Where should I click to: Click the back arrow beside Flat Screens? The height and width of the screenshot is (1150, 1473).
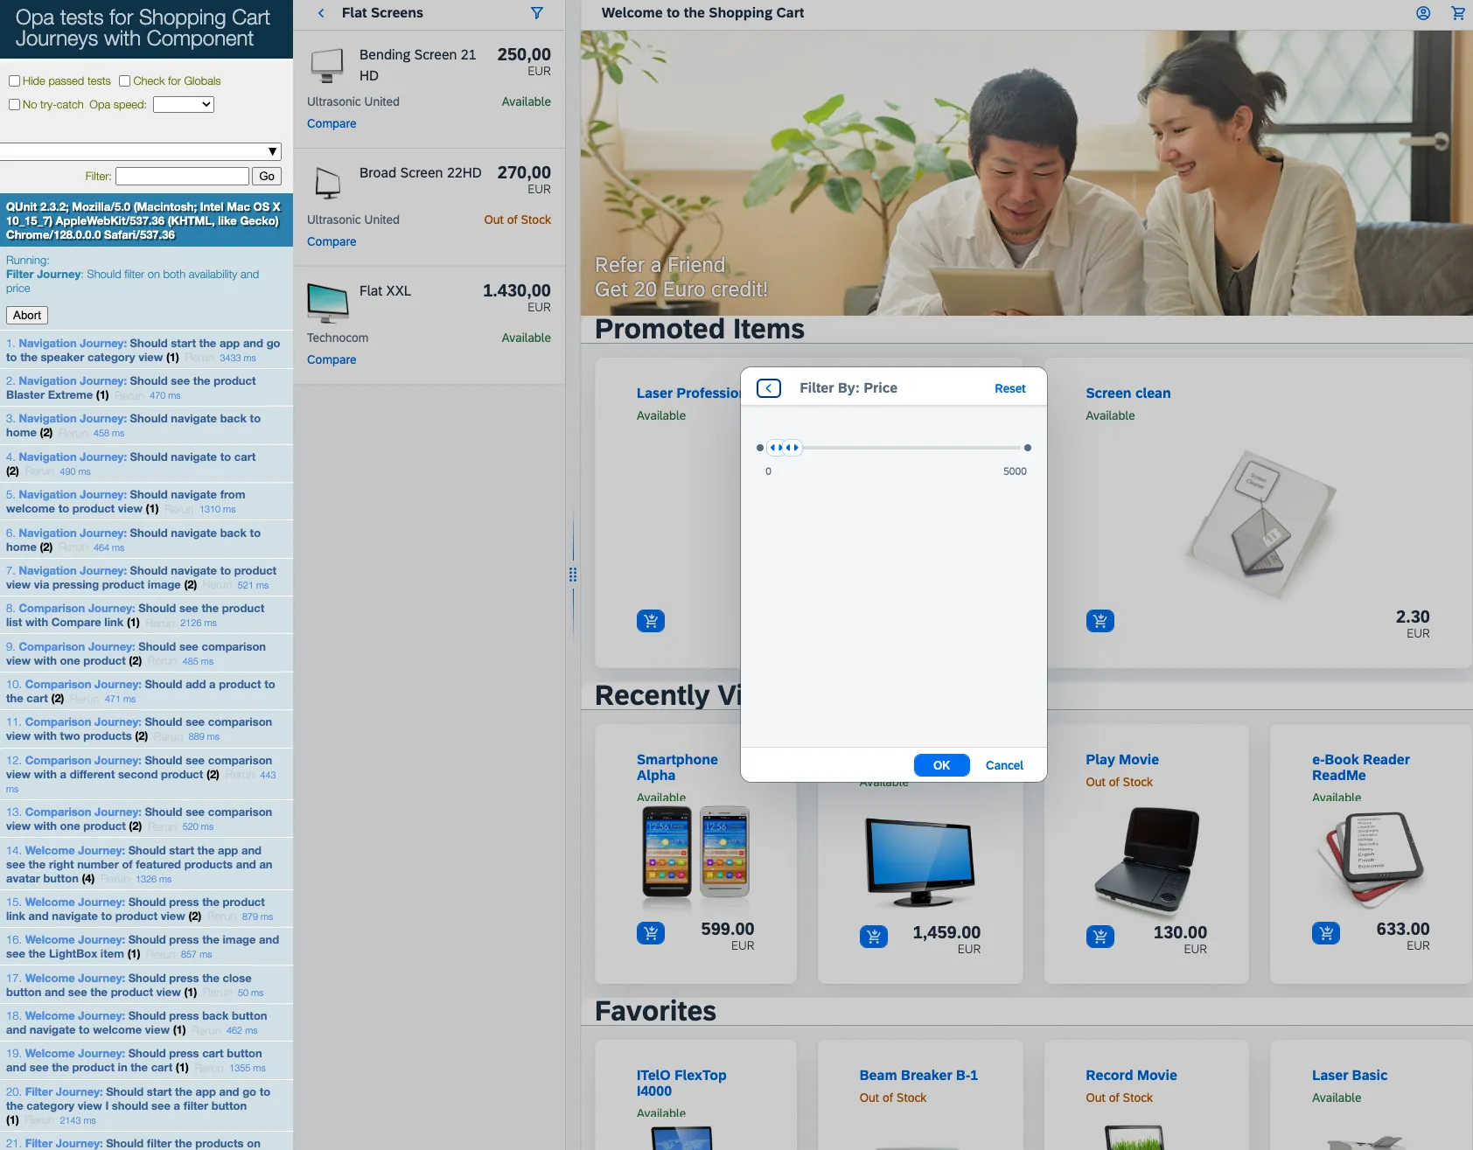tap(321, 13)
